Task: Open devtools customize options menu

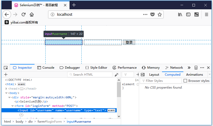Action: point(202,68)
